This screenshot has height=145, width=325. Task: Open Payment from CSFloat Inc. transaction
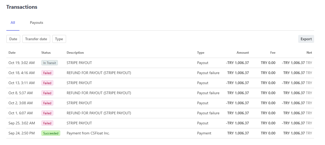tap(88, 133)
